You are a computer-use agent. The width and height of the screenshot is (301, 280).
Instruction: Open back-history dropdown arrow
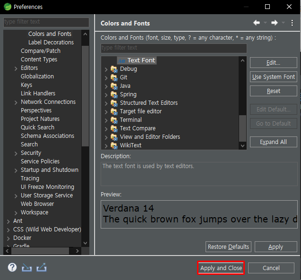point(265,23)
